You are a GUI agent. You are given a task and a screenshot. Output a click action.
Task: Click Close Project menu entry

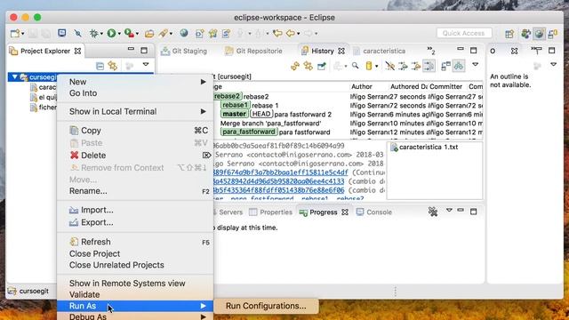click(x=135, y=253)
